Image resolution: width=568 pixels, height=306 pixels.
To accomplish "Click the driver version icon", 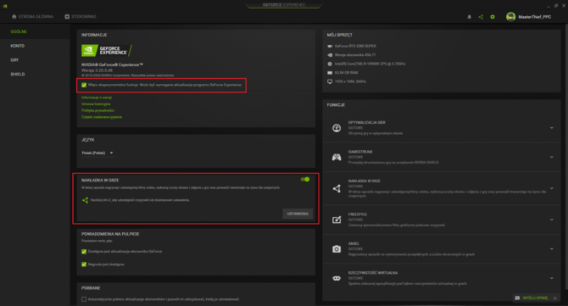I will tap(330, 55).
